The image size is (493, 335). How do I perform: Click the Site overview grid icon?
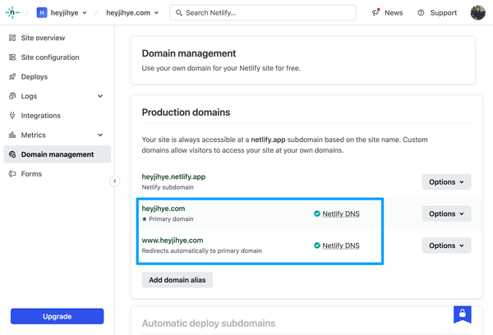[12, 38]
